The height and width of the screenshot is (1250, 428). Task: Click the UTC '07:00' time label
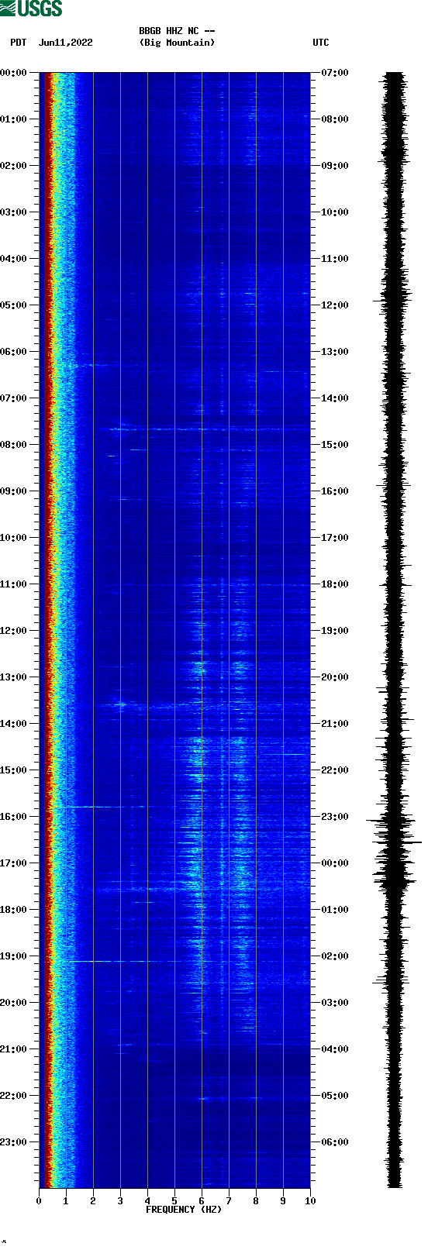tap(335, 73)
